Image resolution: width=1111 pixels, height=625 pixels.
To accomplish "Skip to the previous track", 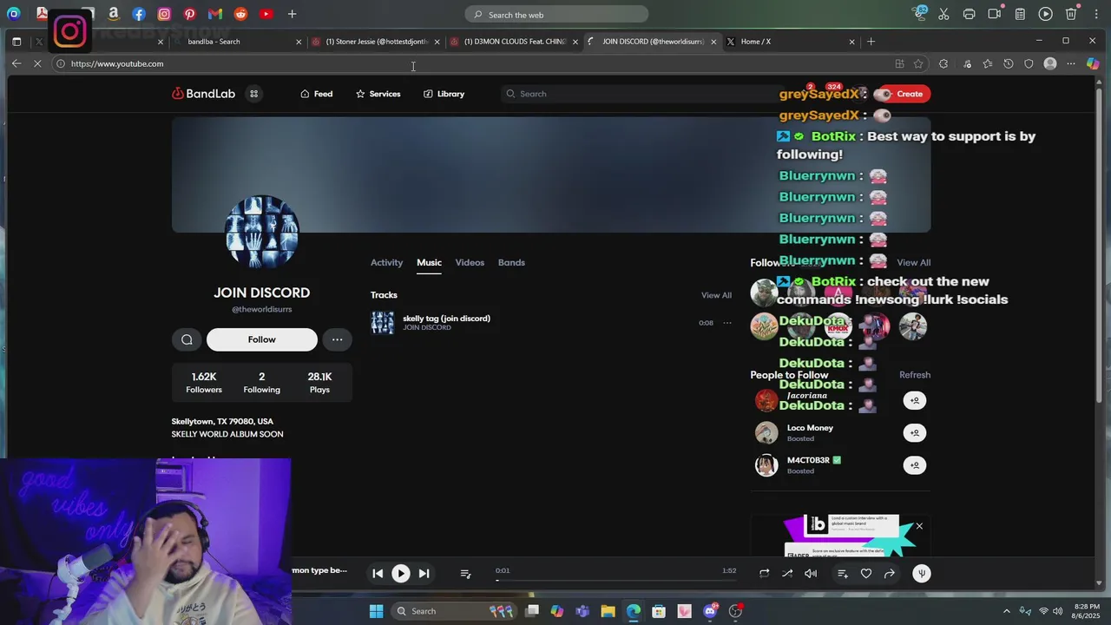I will click(x=378, y=573).
